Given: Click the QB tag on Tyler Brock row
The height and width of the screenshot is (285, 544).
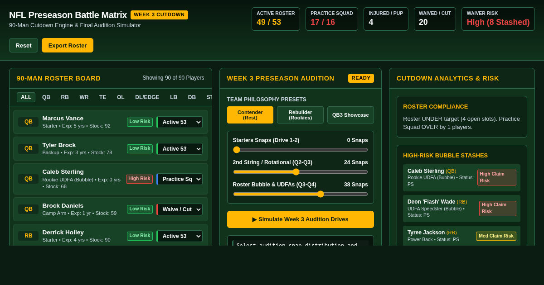Looking at the screenshot, I should (x=29, y=149).
